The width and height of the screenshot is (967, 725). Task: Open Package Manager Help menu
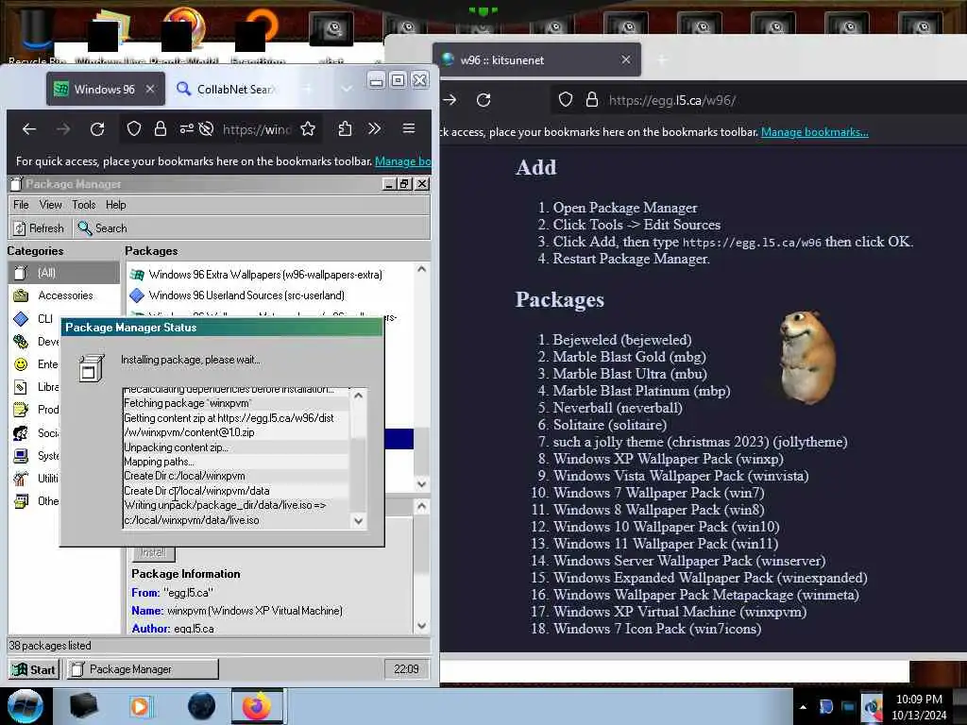[x=116, y=205]
